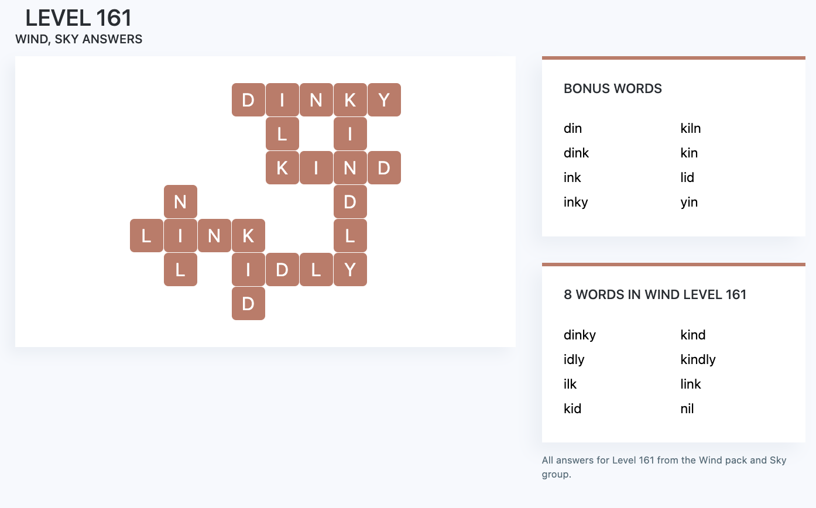Click "nil" in the level words list
Screen dimensions: 816x508
click(x=687, y=409)
